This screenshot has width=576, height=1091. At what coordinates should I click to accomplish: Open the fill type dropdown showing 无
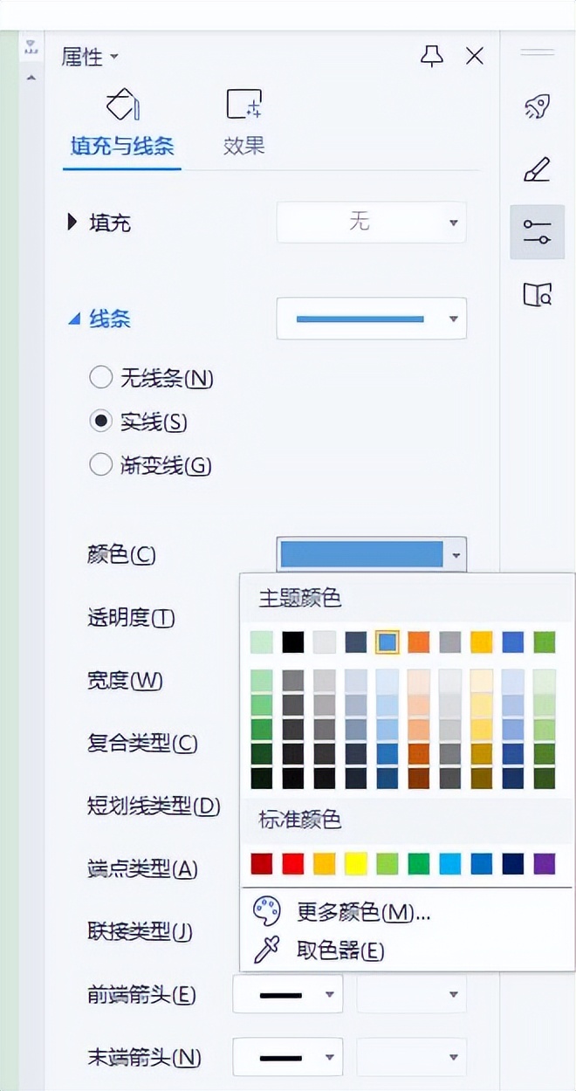[x=372, y=223]
